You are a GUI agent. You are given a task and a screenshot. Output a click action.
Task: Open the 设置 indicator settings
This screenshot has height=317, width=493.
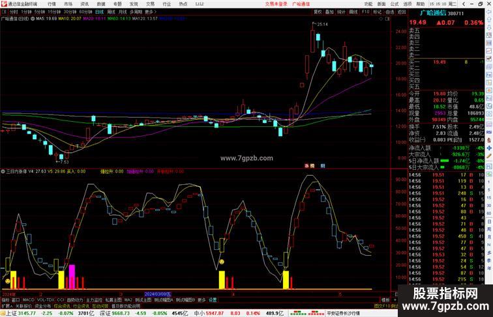click(213, 300)
